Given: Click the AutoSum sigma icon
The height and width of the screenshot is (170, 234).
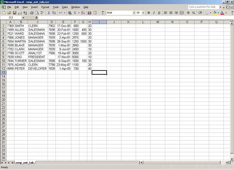Looking at the screenshot, I should (75, 13).
